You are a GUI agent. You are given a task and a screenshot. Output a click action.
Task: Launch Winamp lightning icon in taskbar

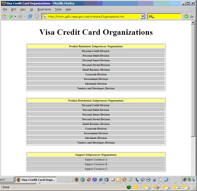(124, 180)
